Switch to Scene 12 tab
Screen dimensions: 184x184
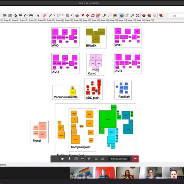pos(41,20)
